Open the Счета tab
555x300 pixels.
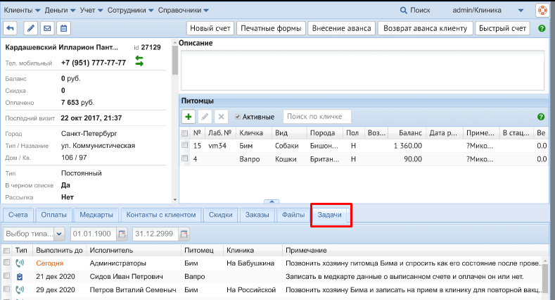[19, 215]
